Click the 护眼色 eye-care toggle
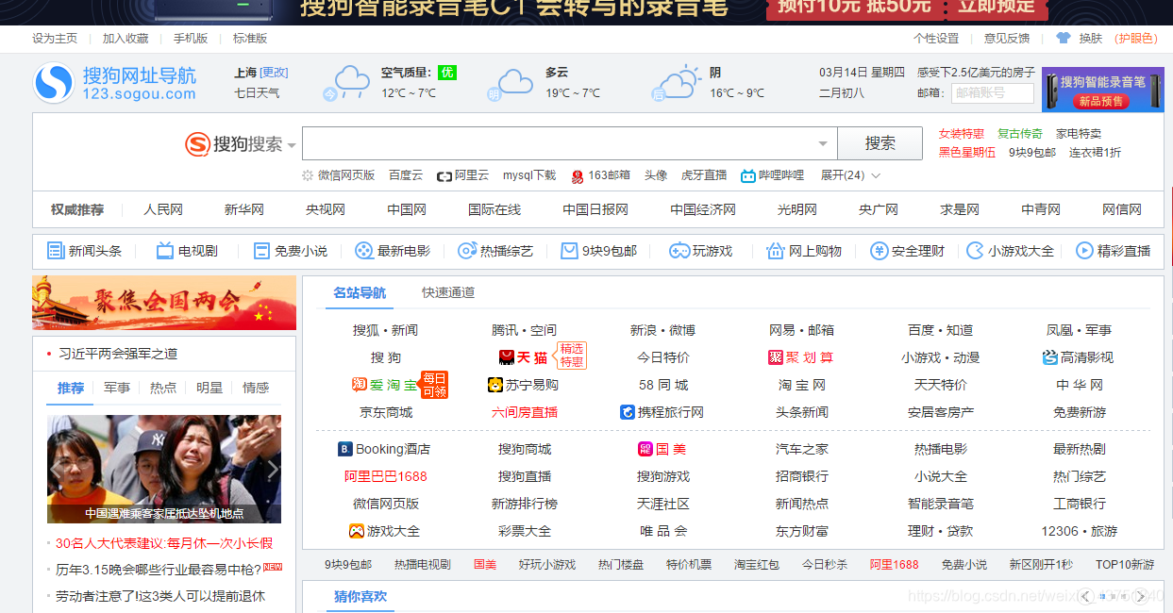Image resolution: width=1173 pixels, height=613 pixels. 1136,38
